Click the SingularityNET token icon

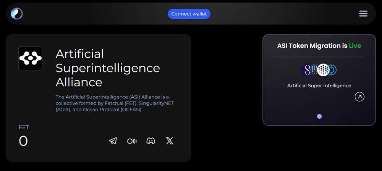point(306,70)
